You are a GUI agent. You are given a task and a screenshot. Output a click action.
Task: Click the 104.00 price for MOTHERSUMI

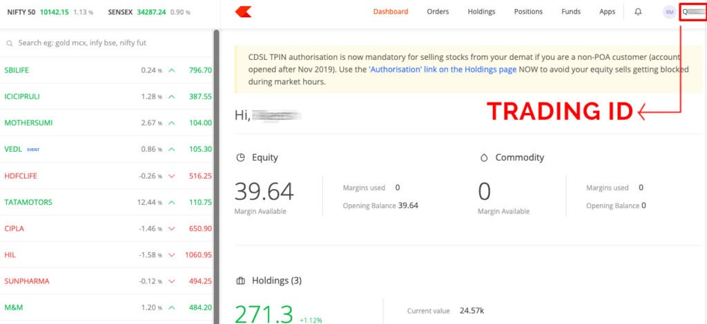[x=200, y=123]
